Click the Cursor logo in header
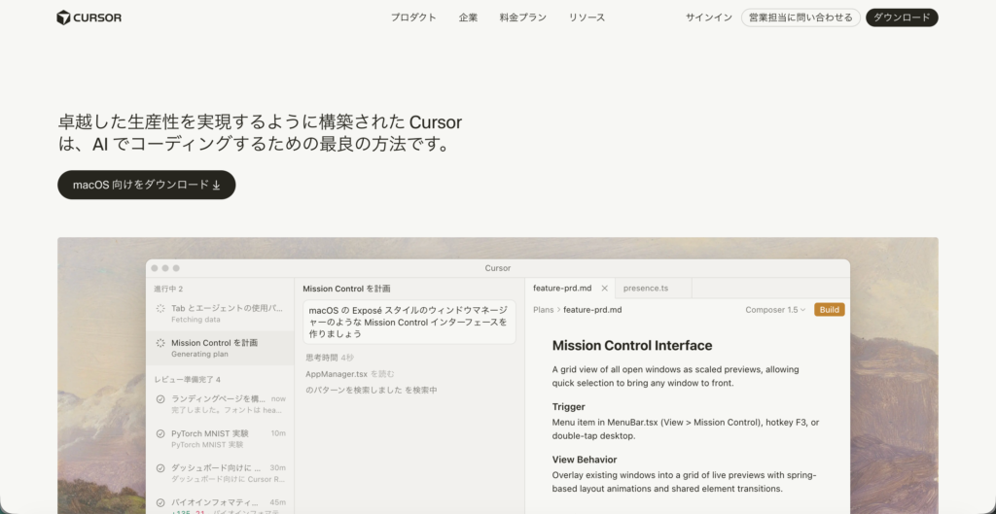Viewport: 996px width, 514px height. click(89, 17)
